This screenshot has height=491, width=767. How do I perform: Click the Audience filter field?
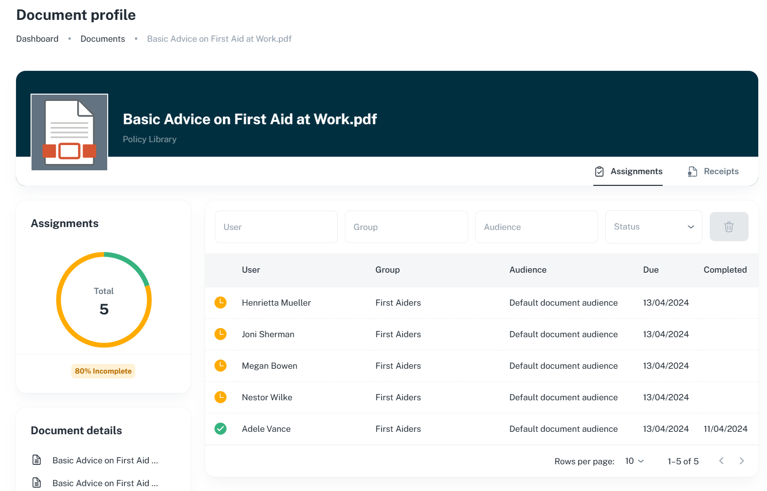point(536,227)
